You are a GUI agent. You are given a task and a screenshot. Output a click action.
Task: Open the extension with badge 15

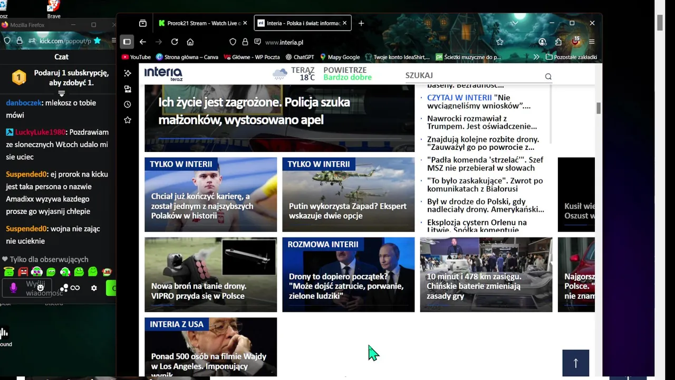point(575,41)
